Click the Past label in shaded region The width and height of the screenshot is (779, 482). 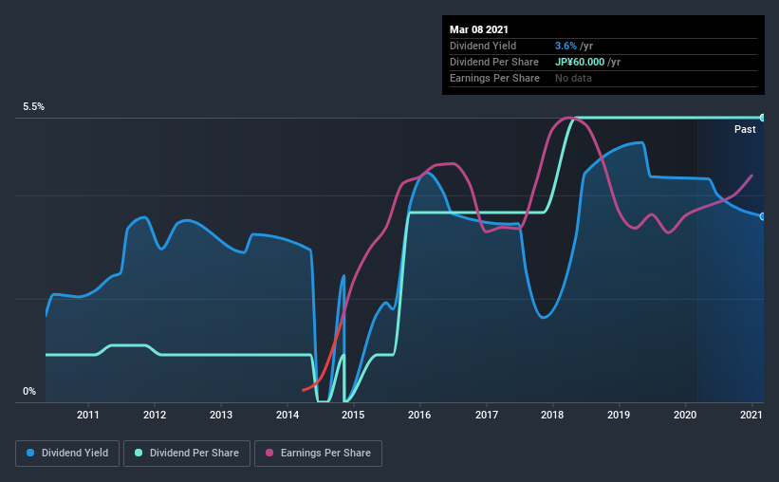click(745, 129)
